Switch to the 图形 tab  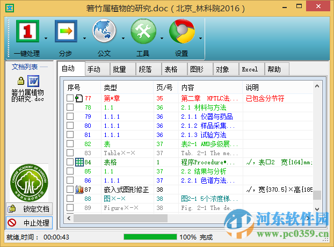pyautogui.click(x=200, y=69)
